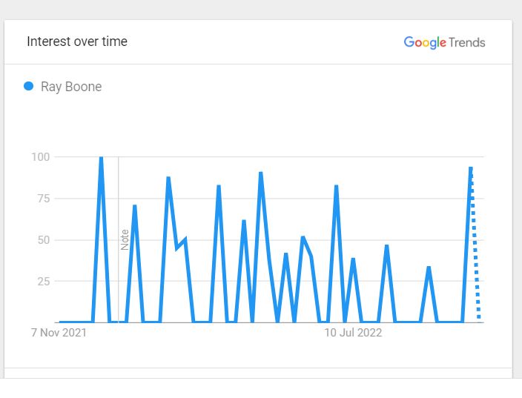Click the 50 y-axis label
Image resolution: width=522 pixels, height=398 pixels.
[44, 240]
